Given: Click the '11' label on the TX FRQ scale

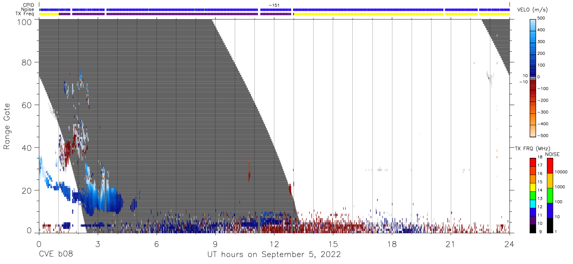Looking at the screenshot, I should 539,215.
